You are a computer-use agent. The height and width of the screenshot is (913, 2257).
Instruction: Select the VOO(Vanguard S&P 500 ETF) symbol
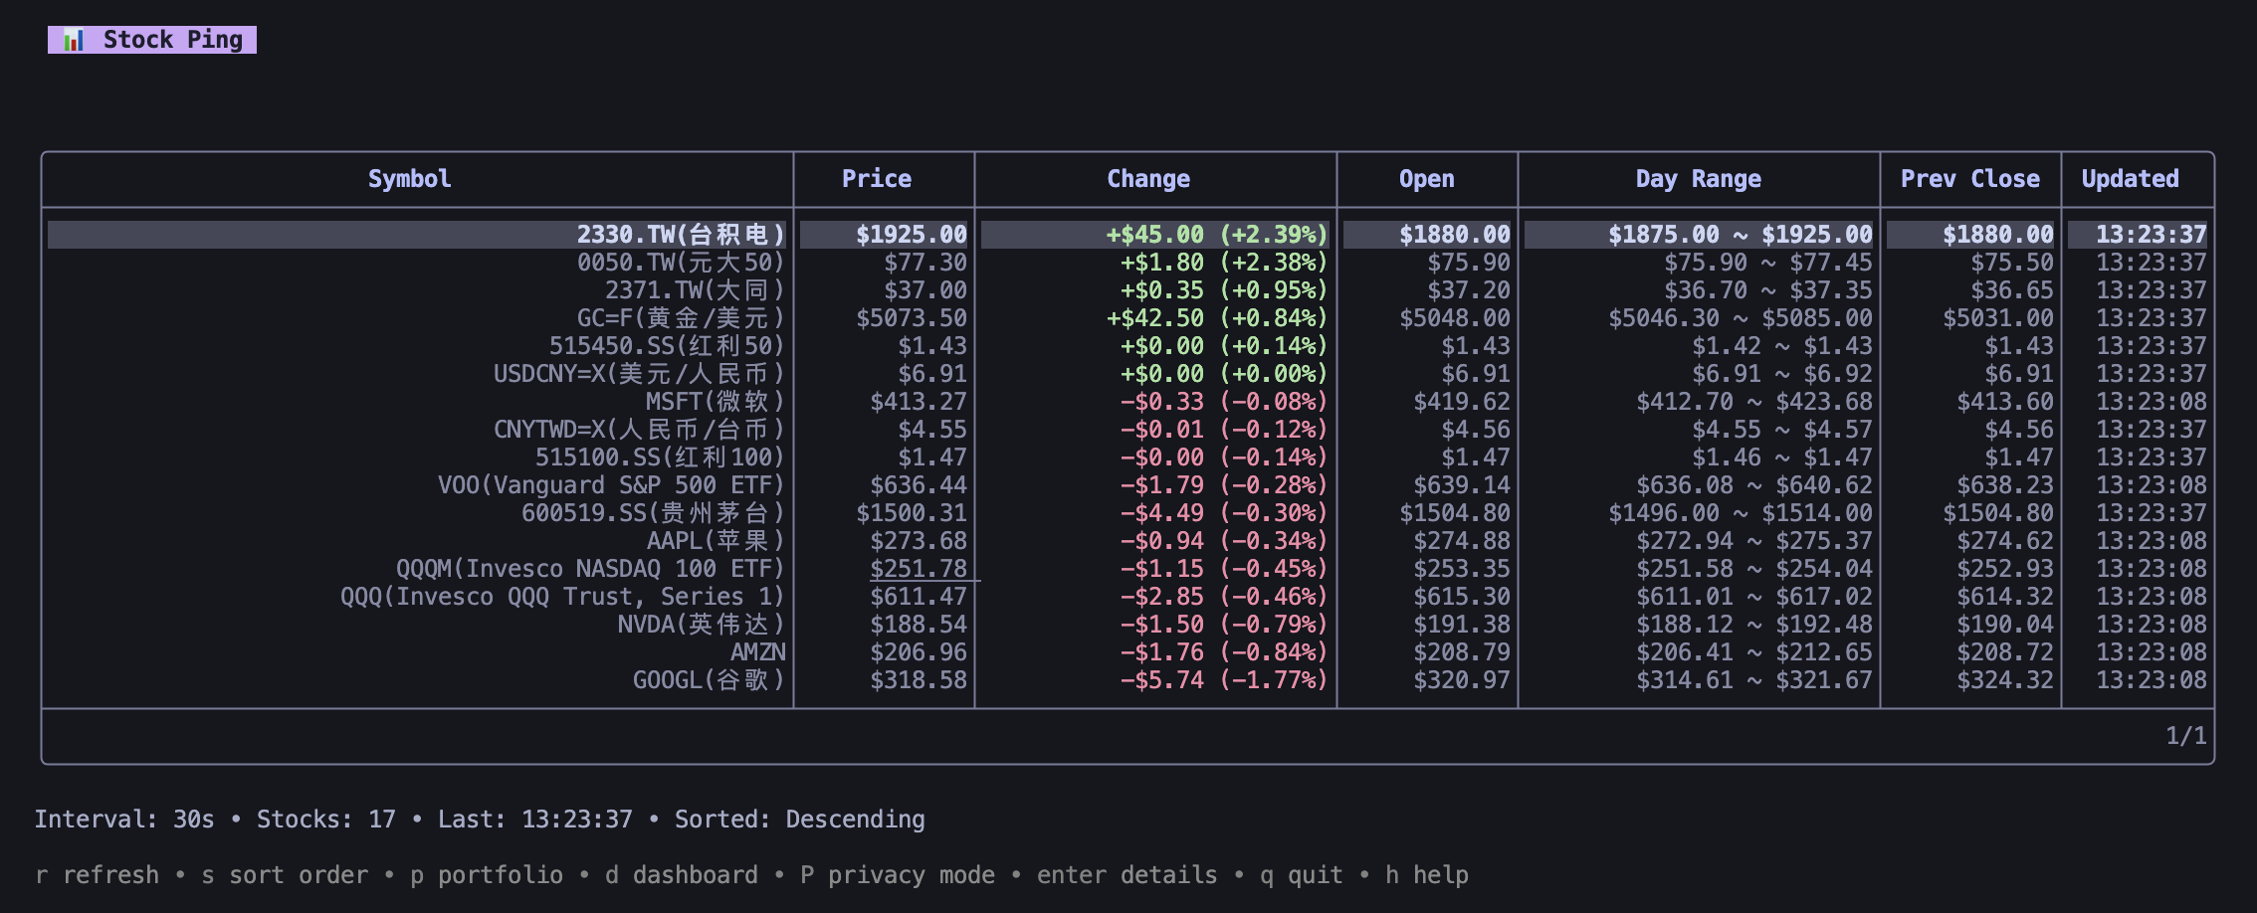[x=611, y=485]
